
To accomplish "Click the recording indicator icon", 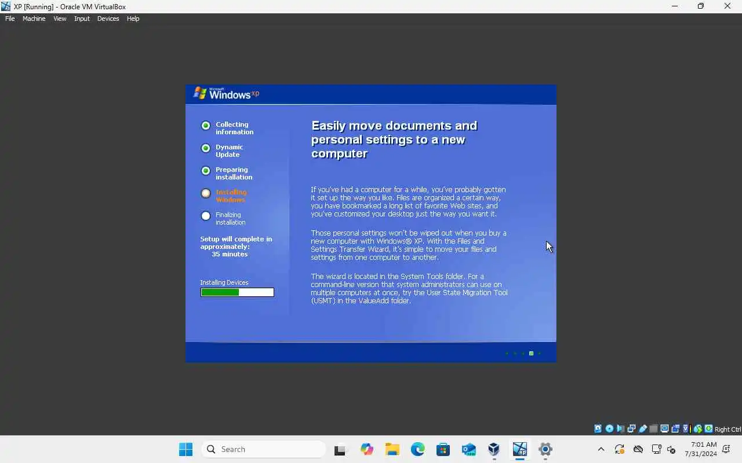I will point(675,429).
